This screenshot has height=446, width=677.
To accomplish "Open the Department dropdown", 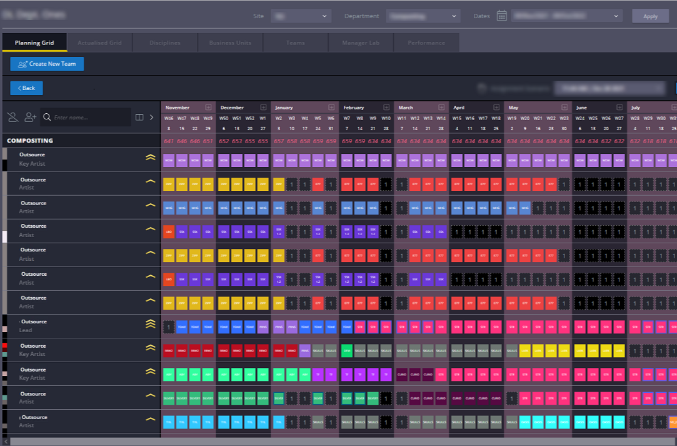I will click(423, 16).
